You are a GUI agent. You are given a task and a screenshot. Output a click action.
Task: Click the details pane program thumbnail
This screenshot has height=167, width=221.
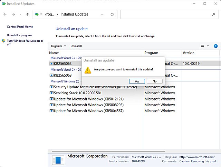click(58, 160)
